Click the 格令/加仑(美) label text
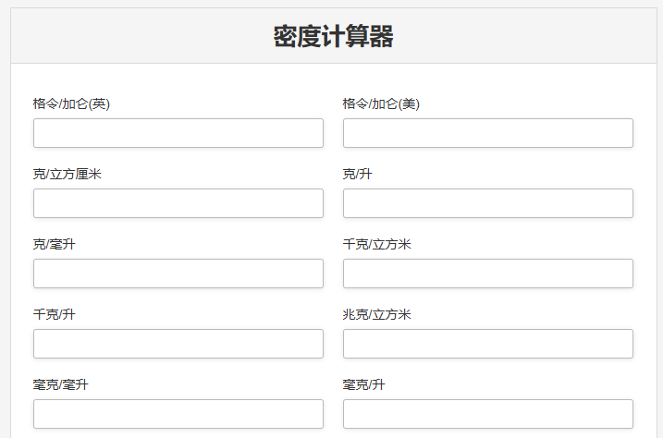663x438 pixels. click(x=382, y=103)
